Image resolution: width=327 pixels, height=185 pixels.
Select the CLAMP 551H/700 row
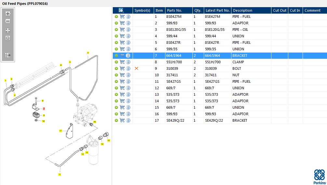point(220,62)
